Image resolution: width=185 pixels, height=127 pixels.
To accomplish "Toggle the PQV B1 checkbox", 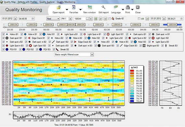I will [x=4, y=49].
